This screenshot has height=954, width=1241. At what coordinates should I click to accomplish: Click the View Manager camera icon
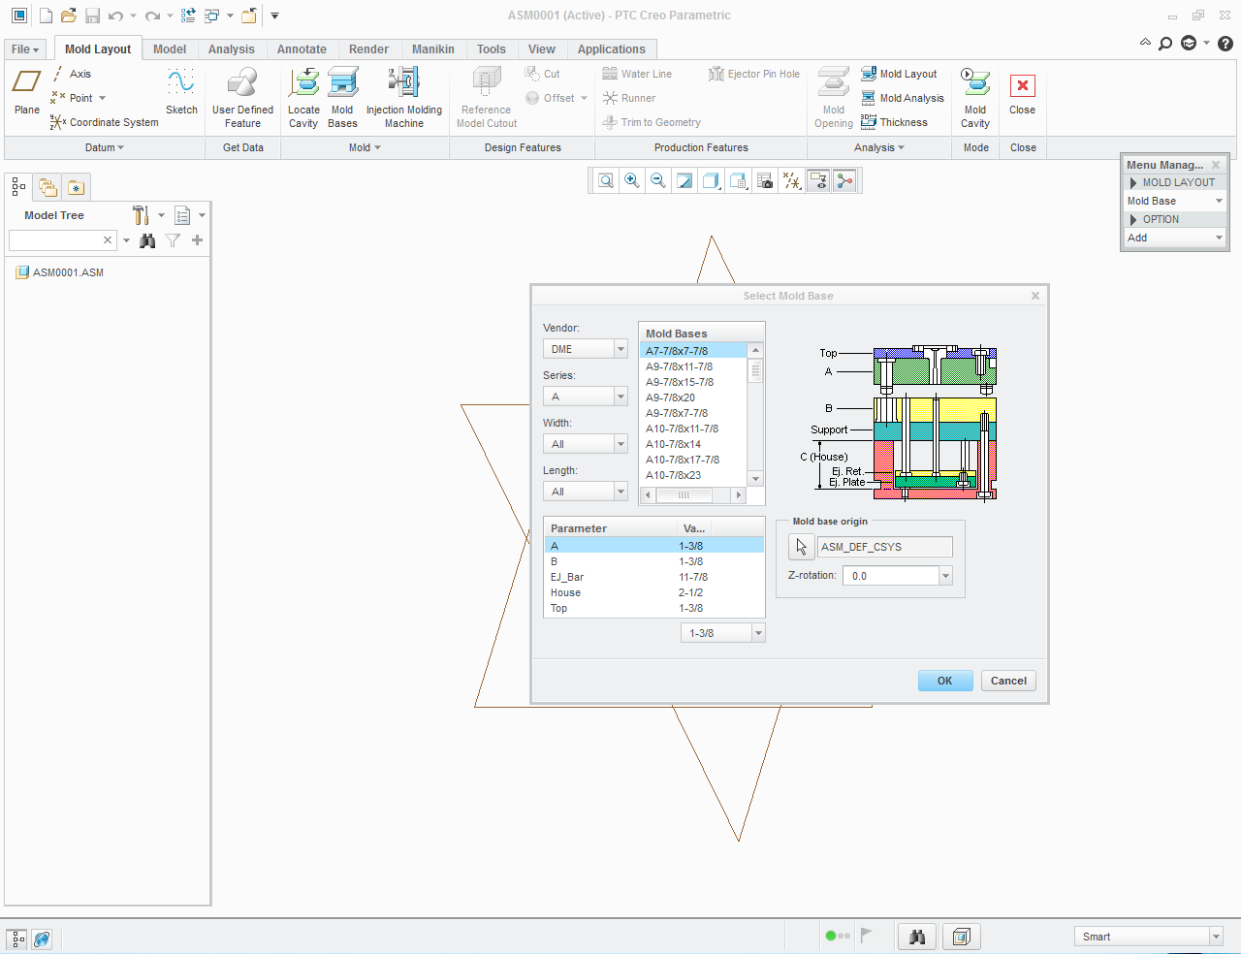[765, 180]
